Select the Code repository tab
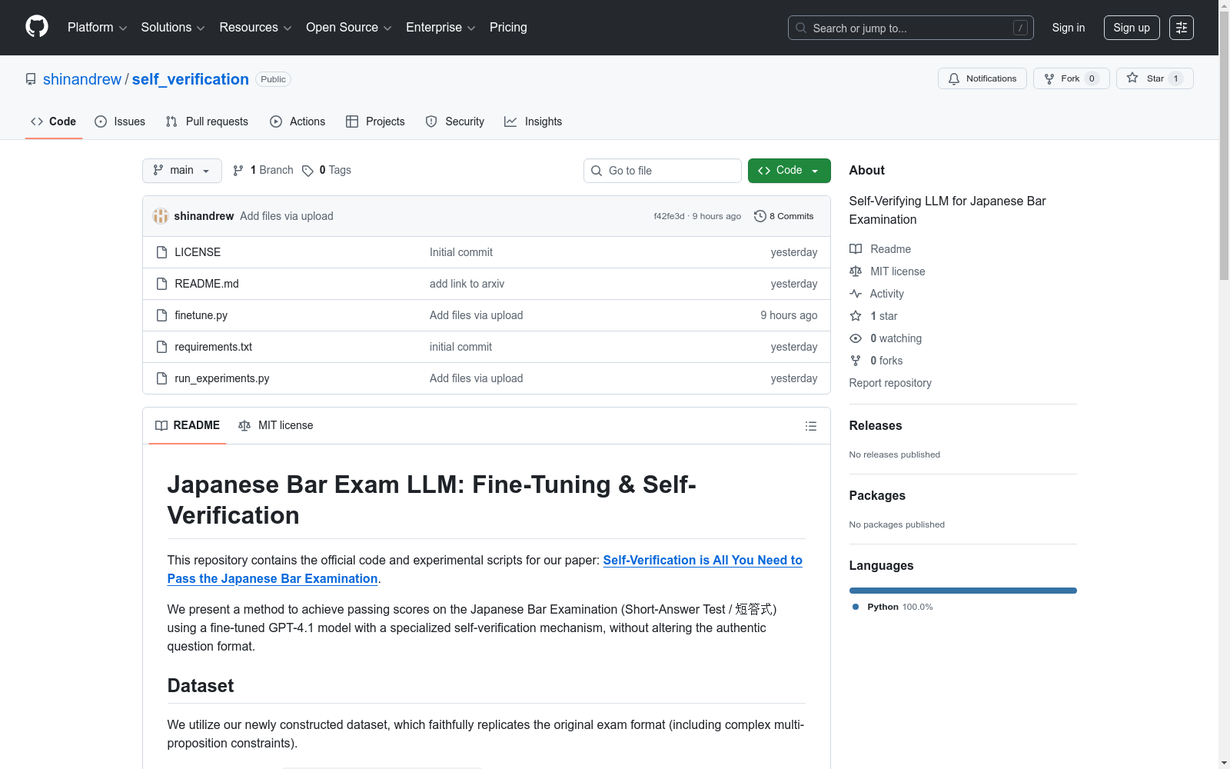The height and width of the screenshot is (769, 1230). tap(54, 122)
